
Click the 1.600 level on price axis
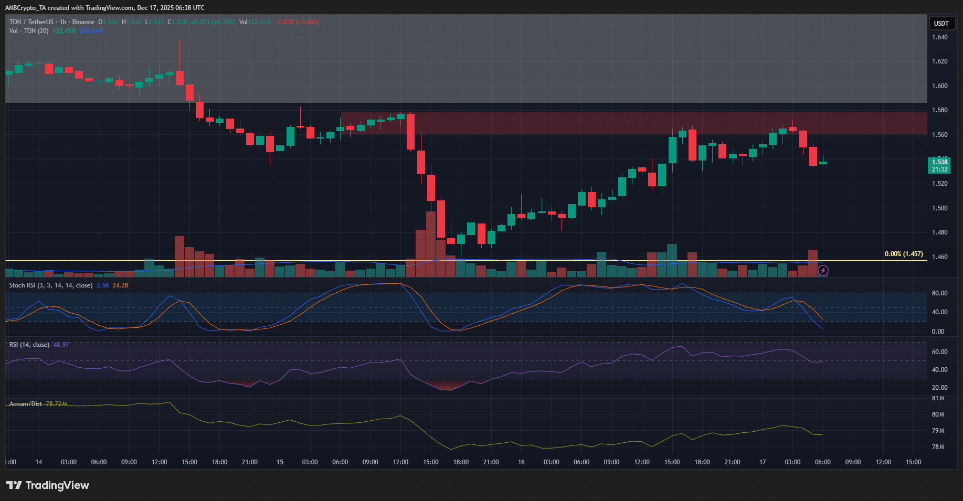[x=939, y=86]
